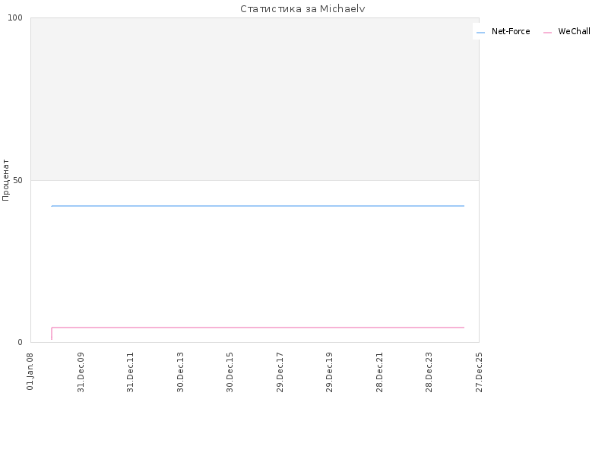The height and width of the screenshot is (456, 608).
Task: Click the date label 31.Dec.09
Action: tap(81, 372)
